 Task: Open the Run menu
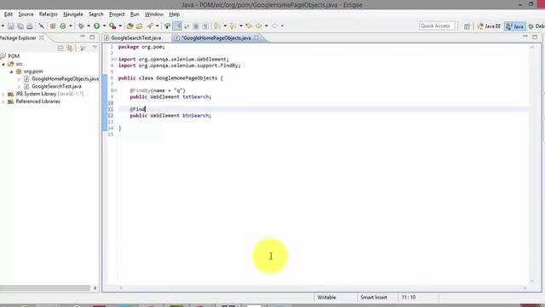pos(135,14)
